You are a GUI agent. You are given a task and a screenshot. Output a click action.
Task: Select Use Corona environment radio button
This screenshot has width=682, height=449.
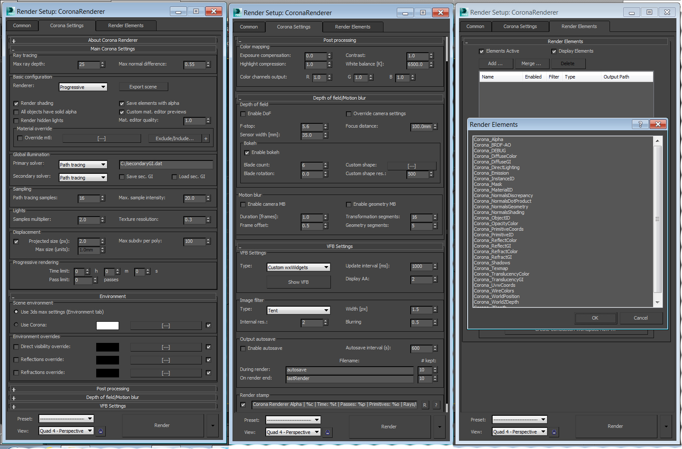click(x=16, y=324)
